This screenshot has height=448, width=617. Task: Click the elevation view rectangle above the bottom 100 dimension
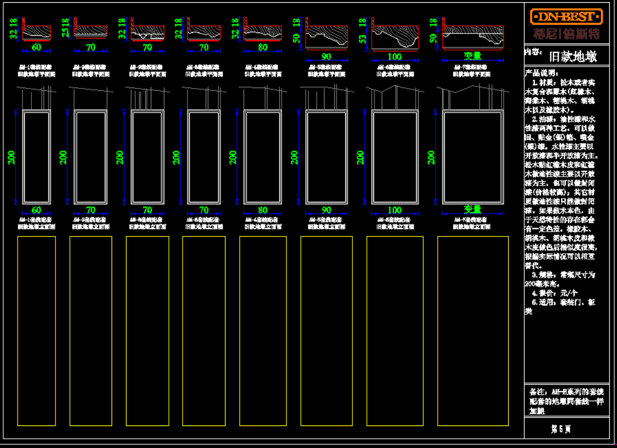point(394,157)
